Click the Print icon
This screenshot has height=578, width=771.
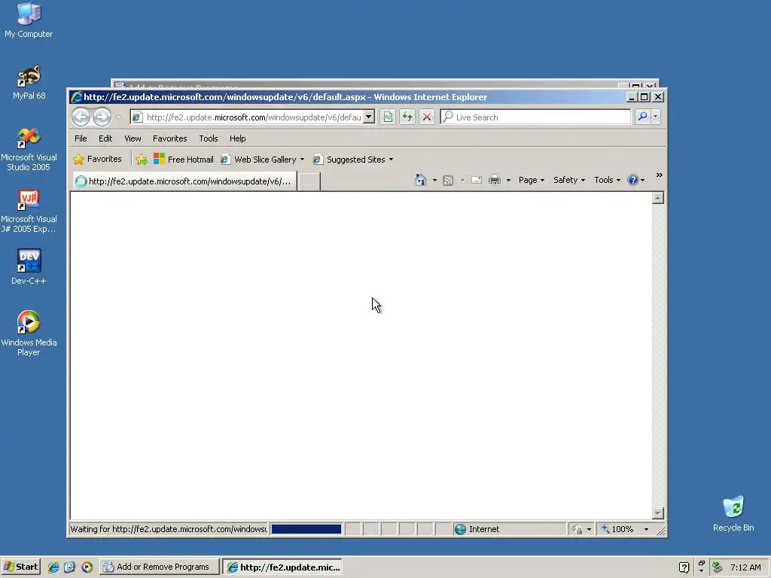point(495,180)
